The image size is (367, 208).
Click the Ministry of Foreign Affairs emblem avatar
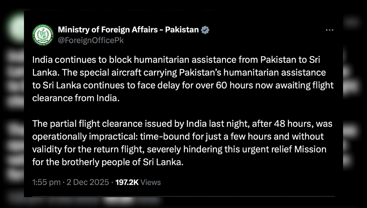pyautogui.click(x=42, y=34)
